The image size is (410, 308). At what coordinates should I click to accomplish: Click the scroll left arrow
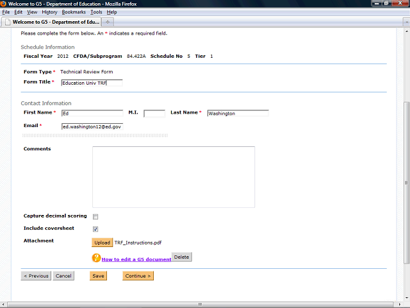[x=3, y=305]
